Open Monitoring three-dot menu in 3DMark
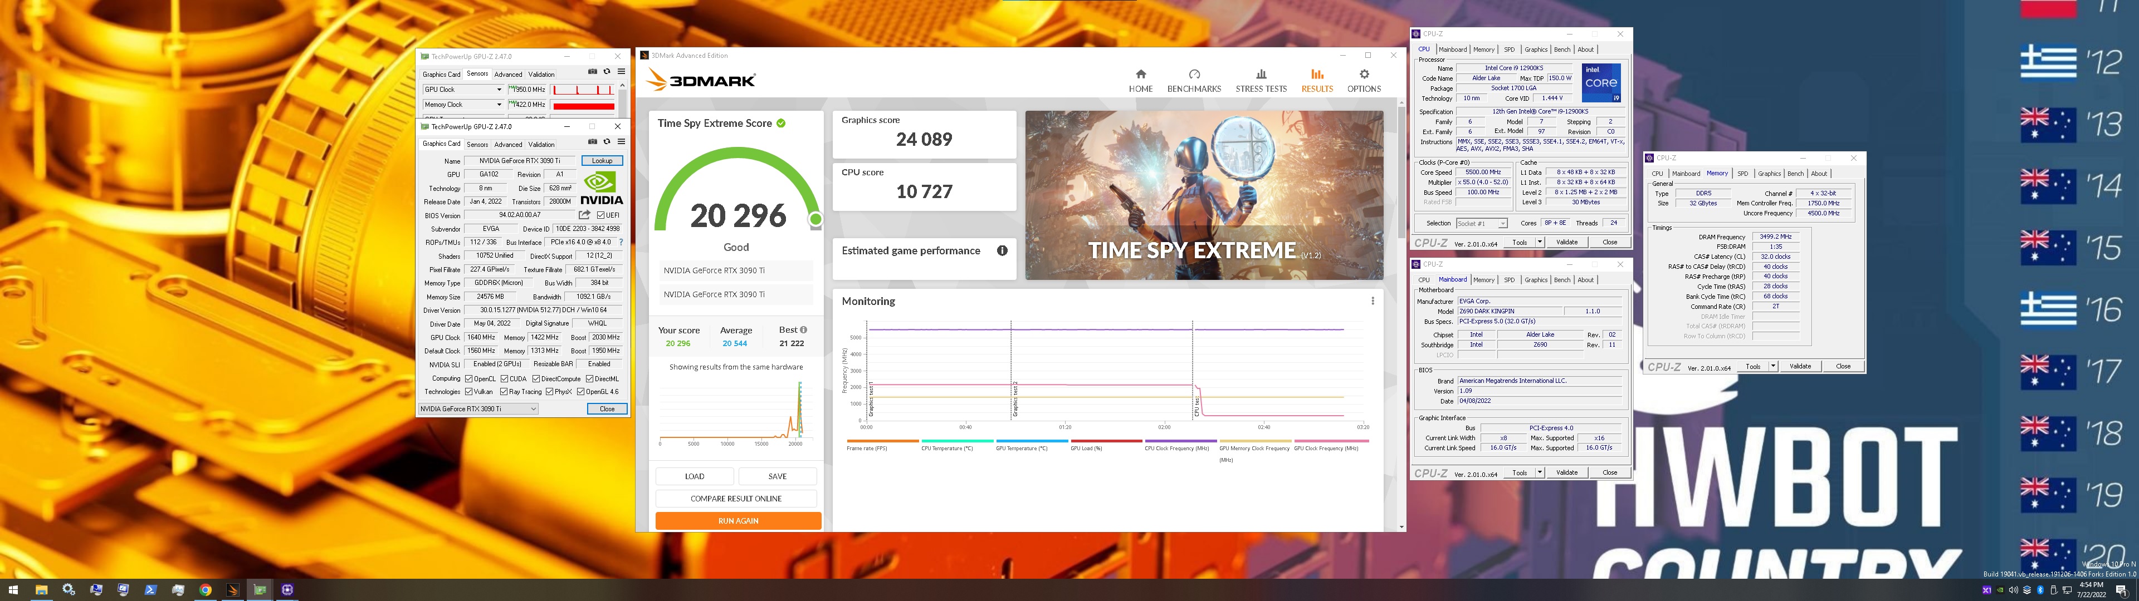The width and height of the screenshot is (2139, 601). point(1373,301)
